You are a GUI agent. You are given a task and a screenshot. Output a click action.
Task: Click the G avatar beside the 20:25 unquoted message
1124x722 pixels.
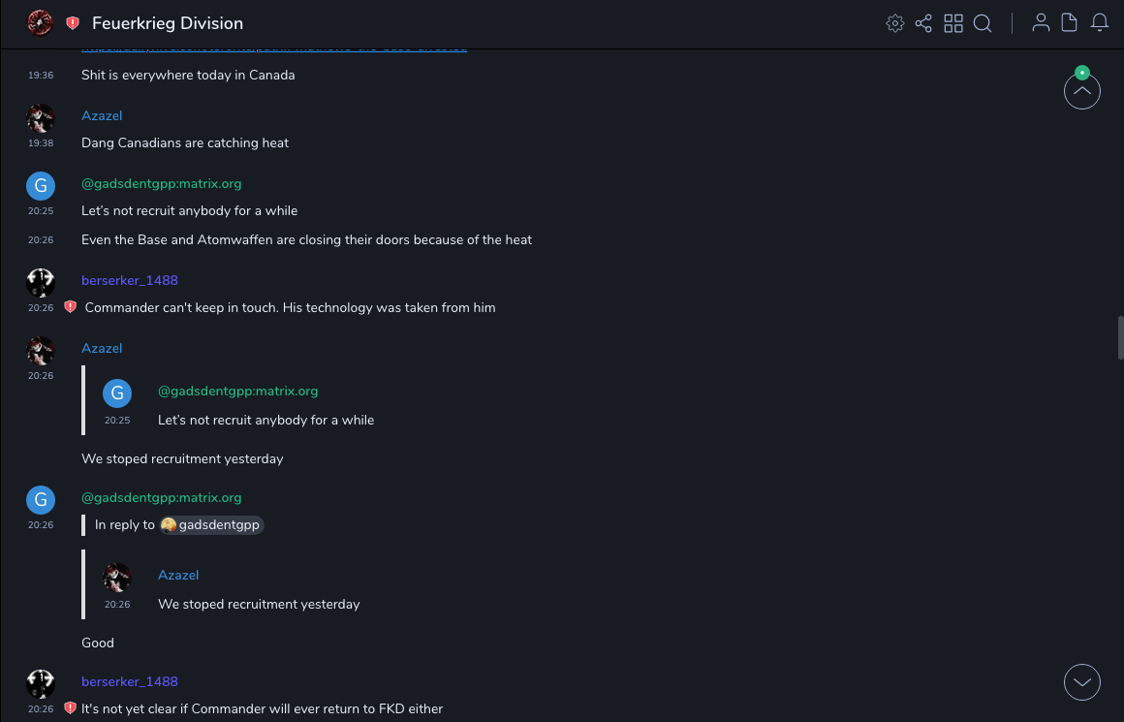coord(40,186)
